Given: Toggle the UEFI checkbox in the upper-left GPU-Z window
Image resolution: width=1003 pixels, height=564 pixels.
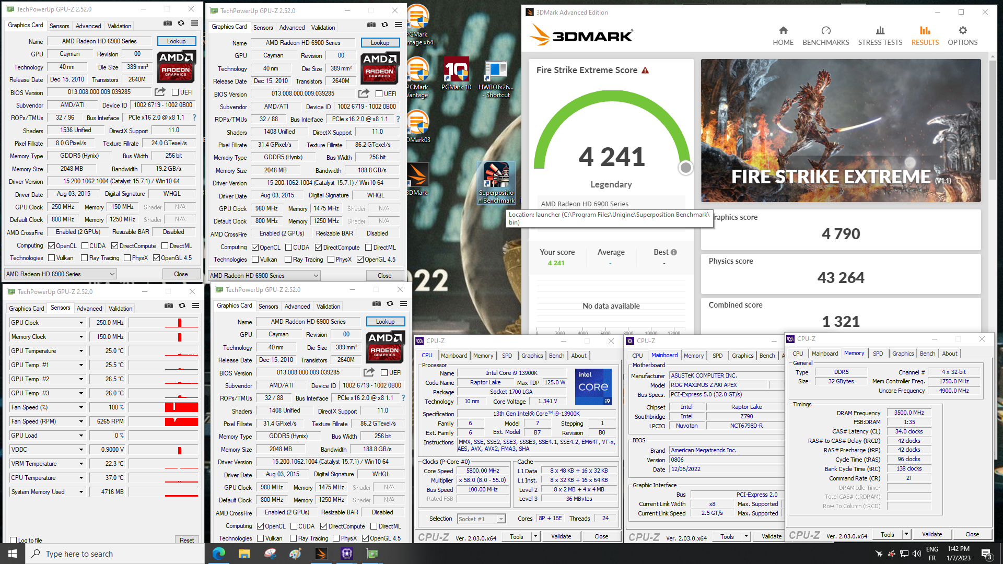Looking at the screenshot, I should click(x=175, y=92).
